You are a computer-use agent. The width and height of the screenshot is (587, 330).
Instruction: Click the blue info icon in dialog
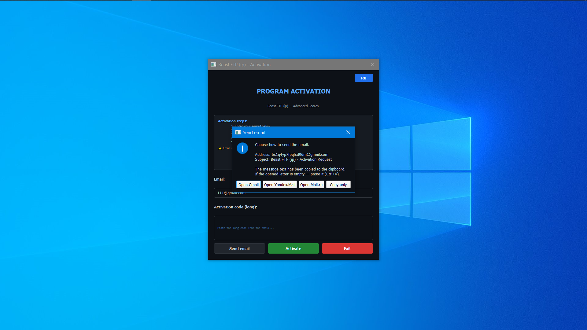point(242,148)
